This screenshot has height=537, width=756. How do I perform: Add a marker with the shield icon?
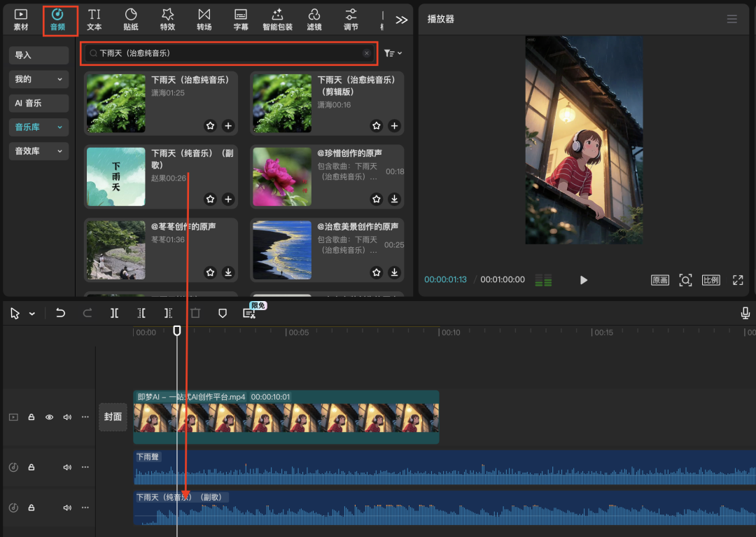tap(223, 314)
